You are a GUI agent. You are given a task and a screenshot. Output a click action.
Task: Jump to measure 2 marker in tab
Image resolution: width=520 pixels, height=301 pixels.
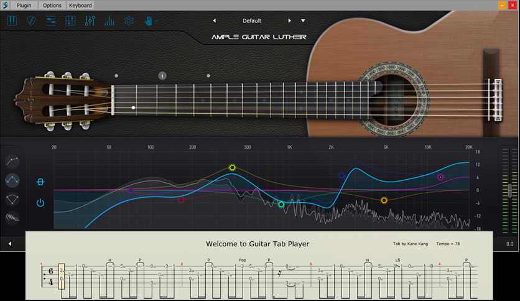coord(182,264)
